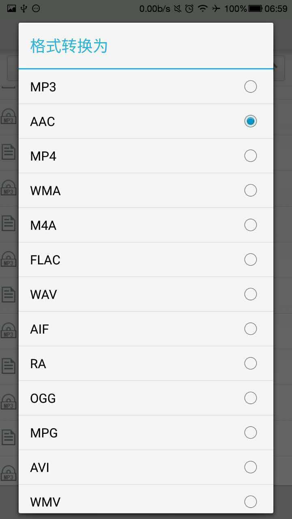This screenshot has width=292, height=519.
Task: Select the WAV radio option
Action: (250, 294)
